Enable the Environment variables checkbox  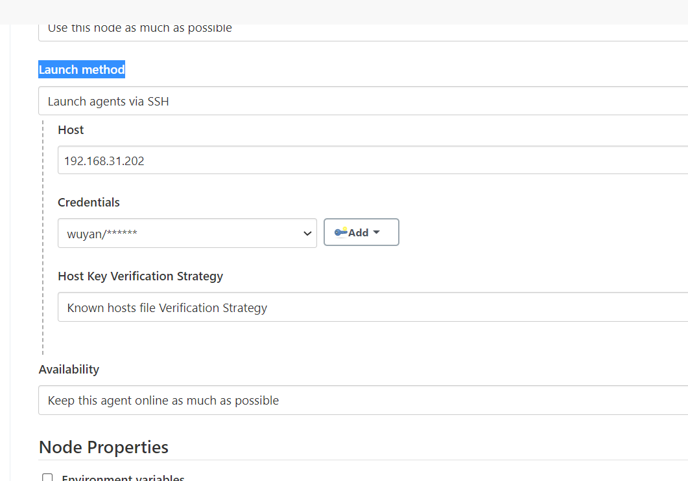[x=47, y=477]
